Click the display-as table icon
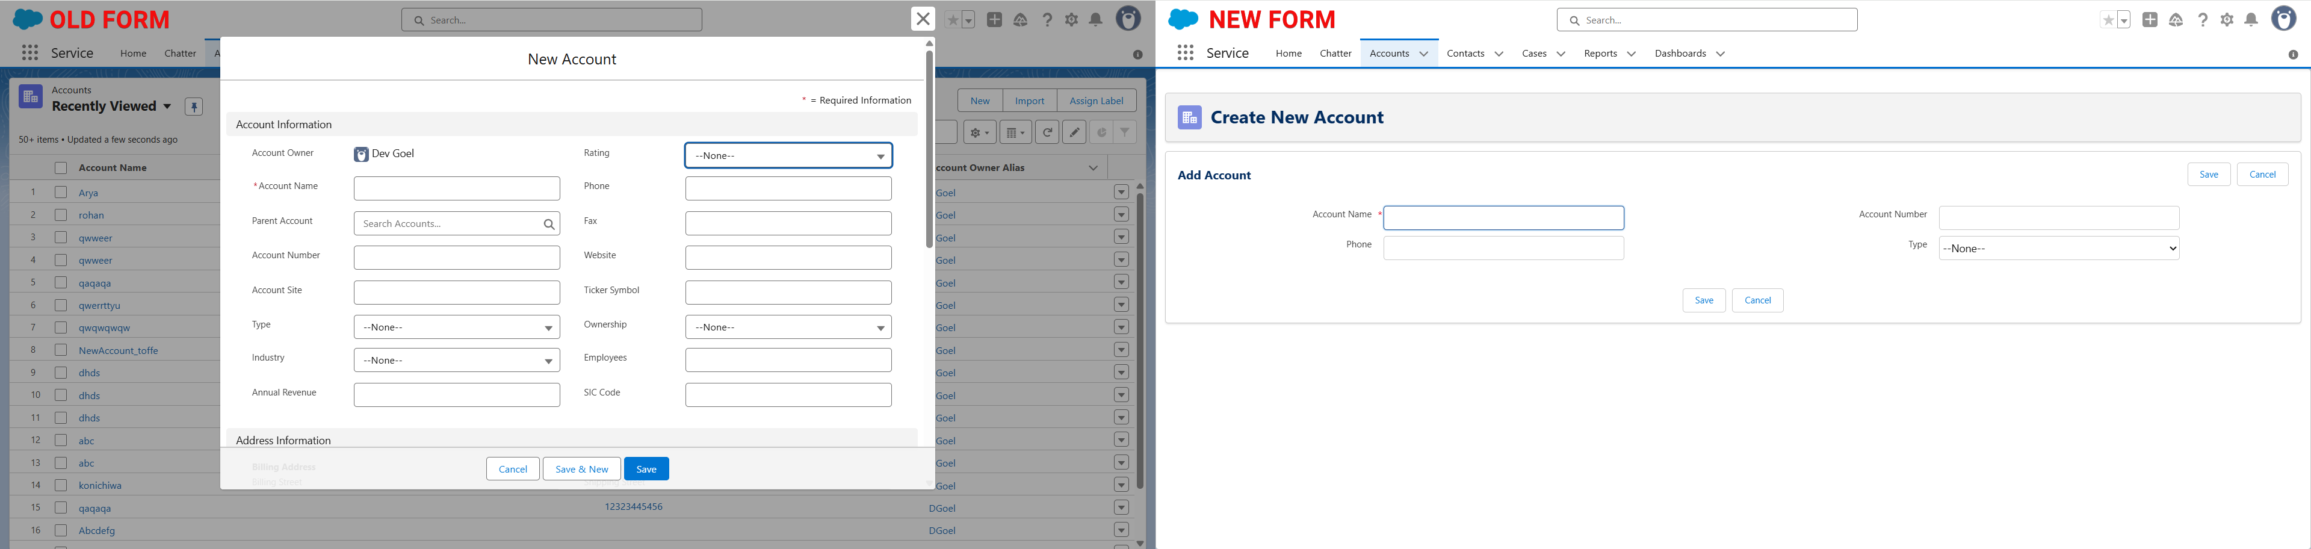This screenshot has width=2311, height=549. click(x=1015, y=133)
